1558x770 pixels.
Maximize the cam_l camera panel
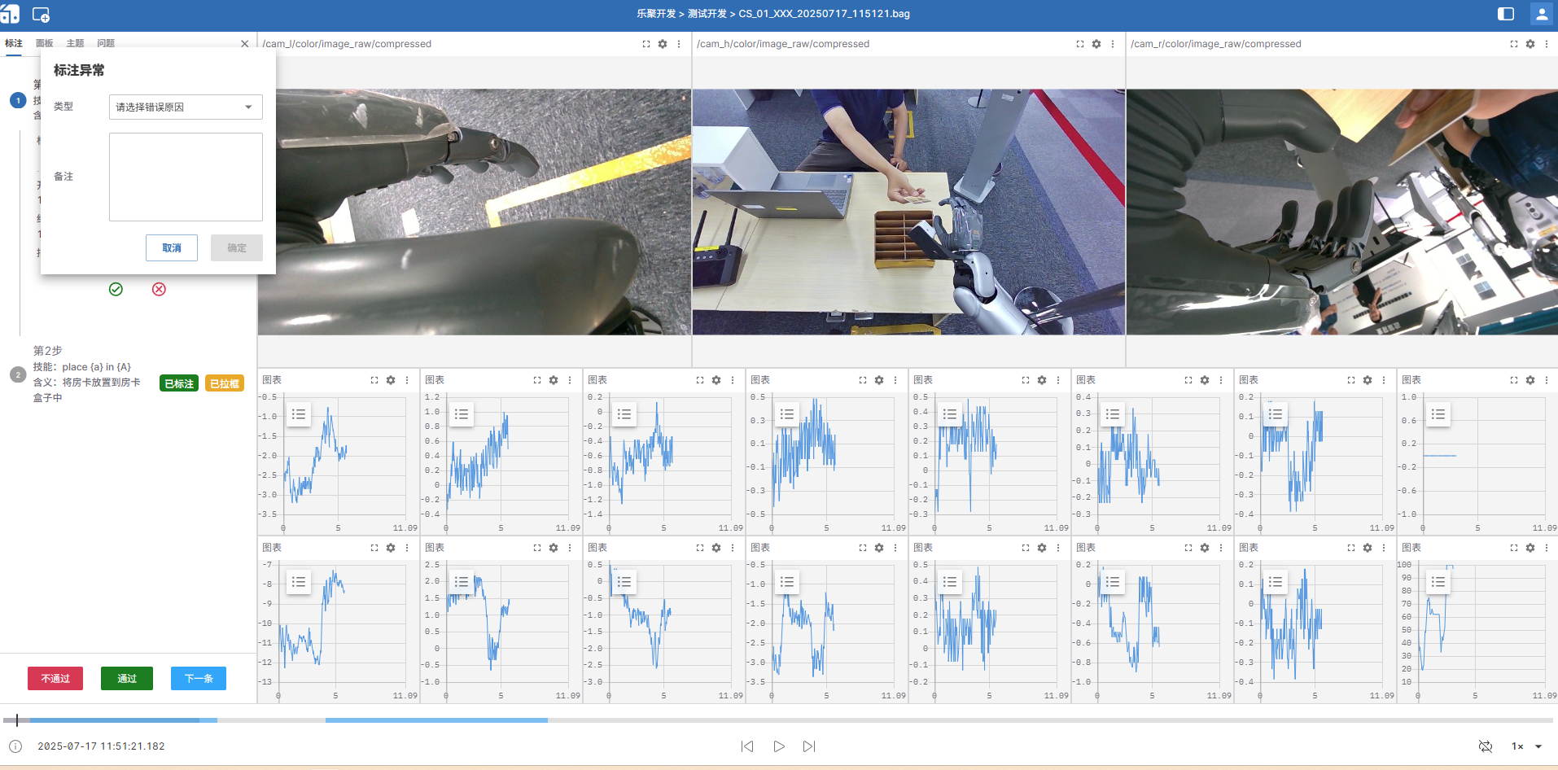tap(646, 44)
